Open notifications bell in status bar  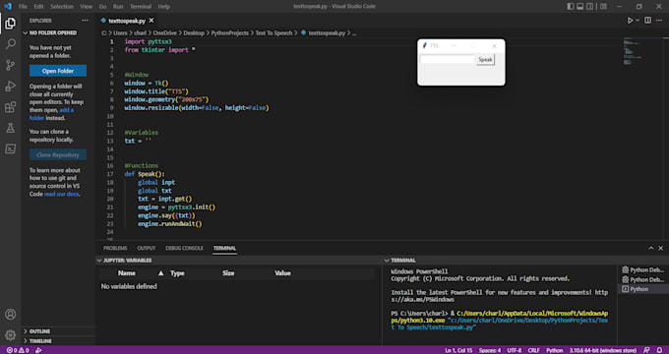coord(659,350)
